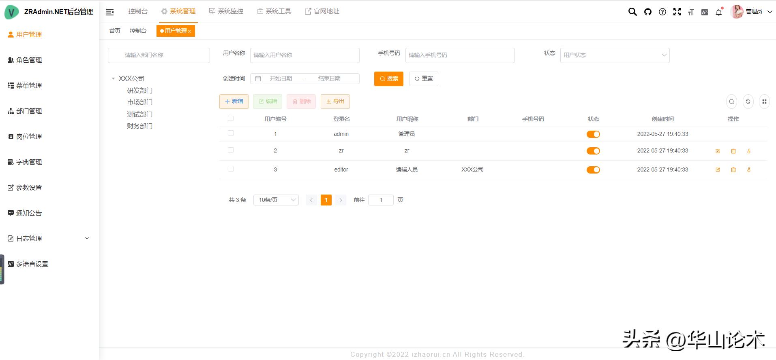Click the 删除 toolbar button

point(301,102)
